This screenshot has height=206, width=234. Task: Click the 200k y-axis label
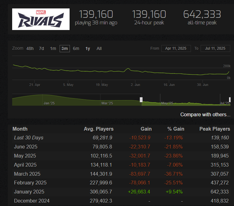tap(227, 66)
